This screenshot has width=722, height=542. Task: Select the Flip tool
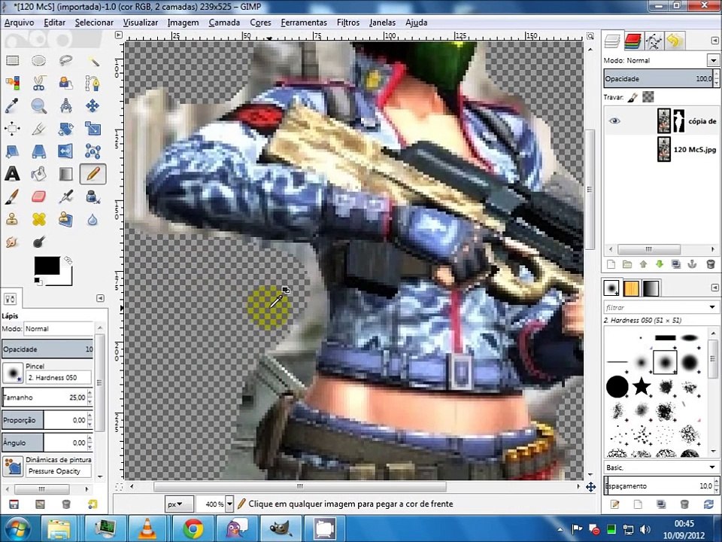pyautogui.click(x=66, y=151)
